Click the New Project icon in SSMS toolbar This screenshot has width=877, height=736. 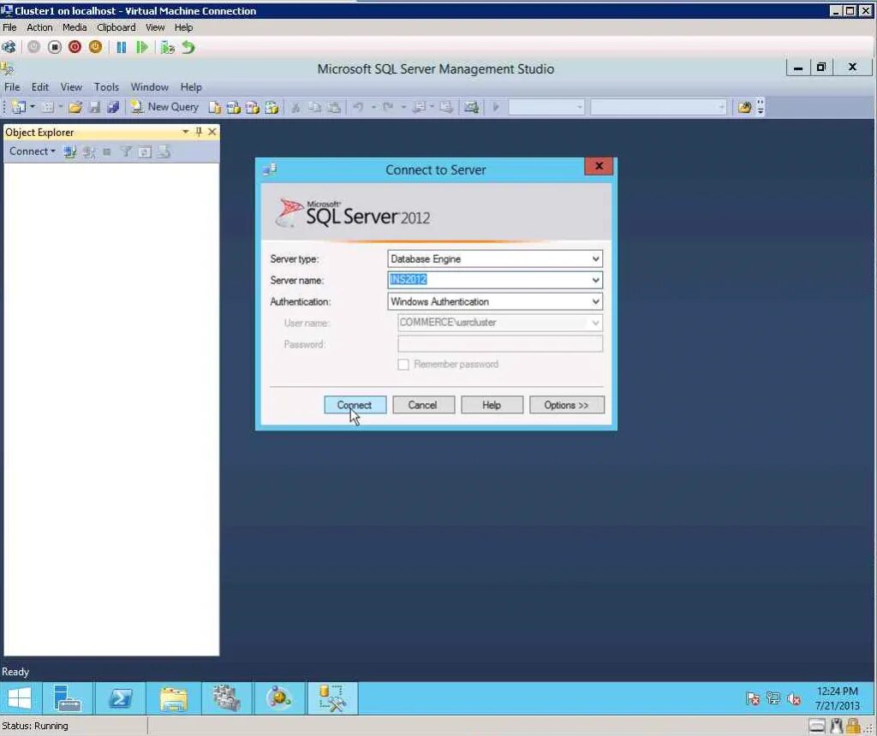click(19, 107)
